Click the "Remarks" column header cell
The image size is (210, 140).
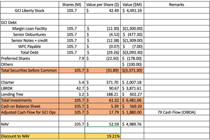[x=177, y=5]
